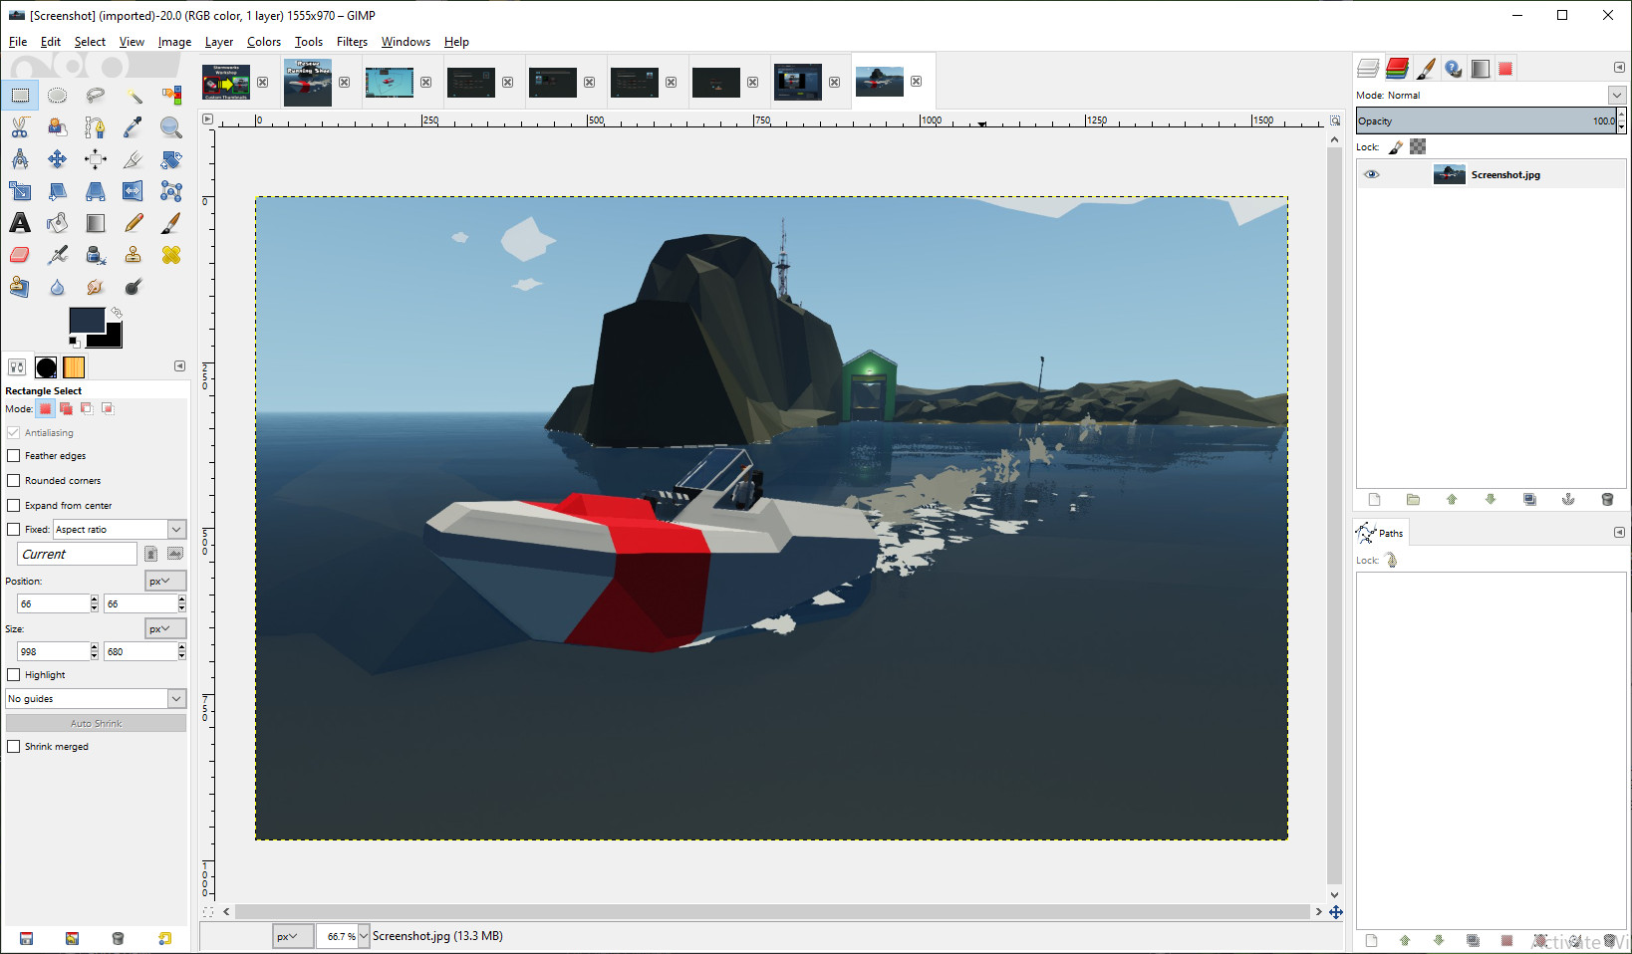
Task: Choose the Bucket Fill tool
Action: (x=58, y=223)
